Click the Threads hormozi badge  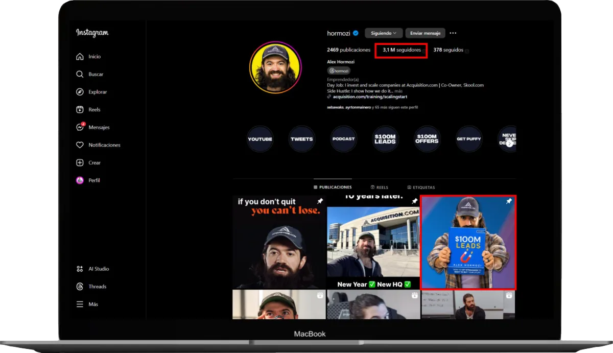[339, 71]
